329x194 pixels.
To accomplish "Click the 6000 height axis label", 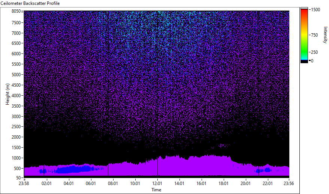I will (x=16, y=54).
